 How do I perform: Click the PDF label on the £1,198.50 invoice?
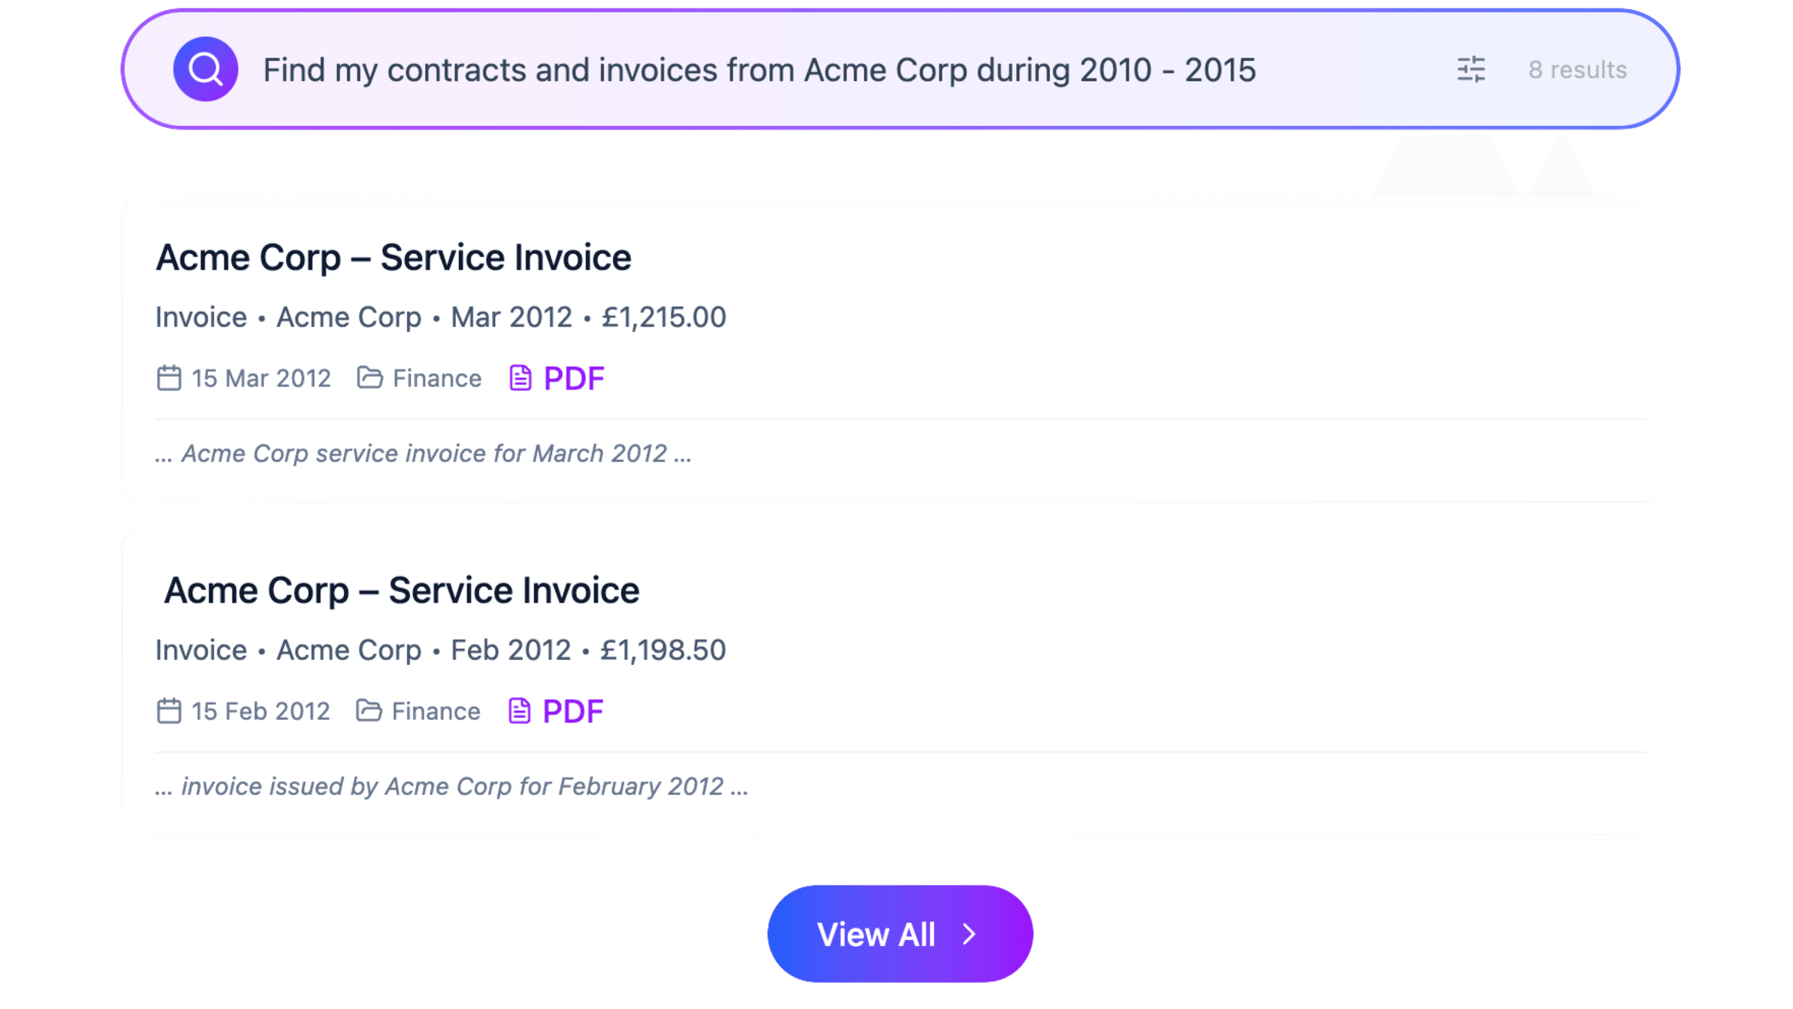pyautogui.click(x=572, y=711)
